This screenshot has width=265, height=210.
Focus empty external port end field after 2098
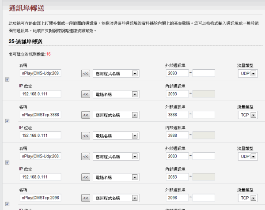pos(204,198)
